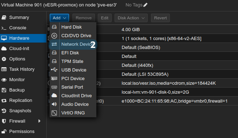Select Audio Device menu entry
The width and height of the screenshot is (238, 138).
[73, 104]
